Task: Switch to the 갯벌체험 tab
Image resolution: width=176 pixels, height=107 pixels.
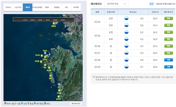Action: 57,7
